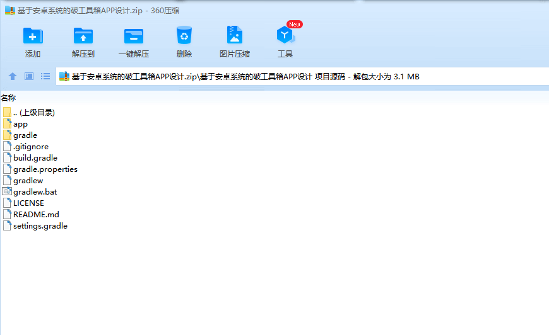The width and height of the screenshot is (549, 335).
Task: Select the app folder
Action: coord(15,124)
